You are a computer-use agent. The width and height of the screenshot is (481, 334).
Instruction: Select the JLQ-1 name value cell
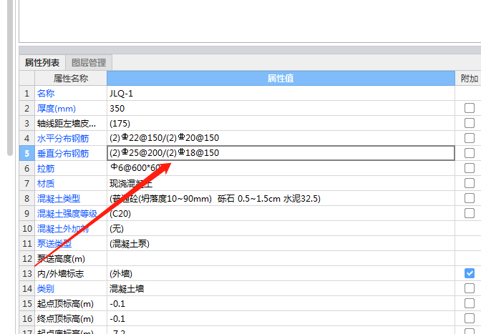281,93
